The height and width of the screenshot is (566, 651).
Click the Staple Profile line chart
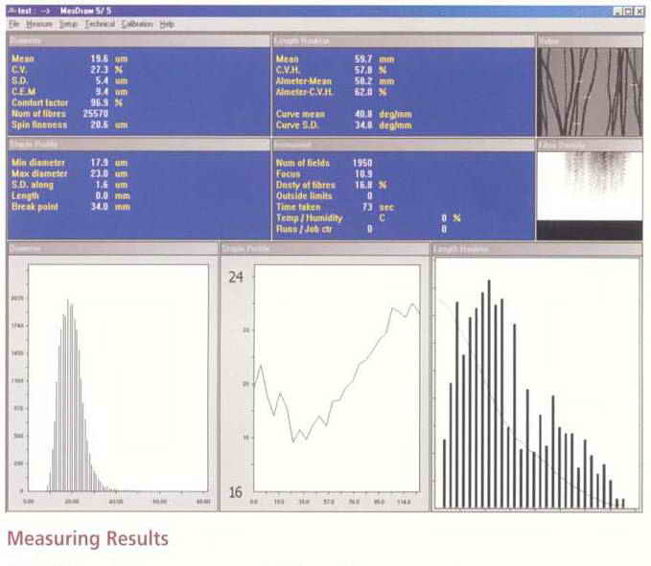click(325, 383)
